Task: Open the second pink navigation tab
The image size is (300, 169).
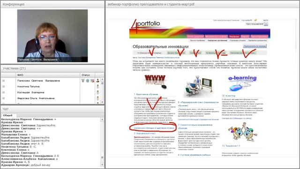Action: tap(216, 37)
